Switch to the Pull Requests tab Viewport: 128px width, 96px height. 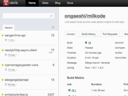pyautogui.click(x=110, y=34)
